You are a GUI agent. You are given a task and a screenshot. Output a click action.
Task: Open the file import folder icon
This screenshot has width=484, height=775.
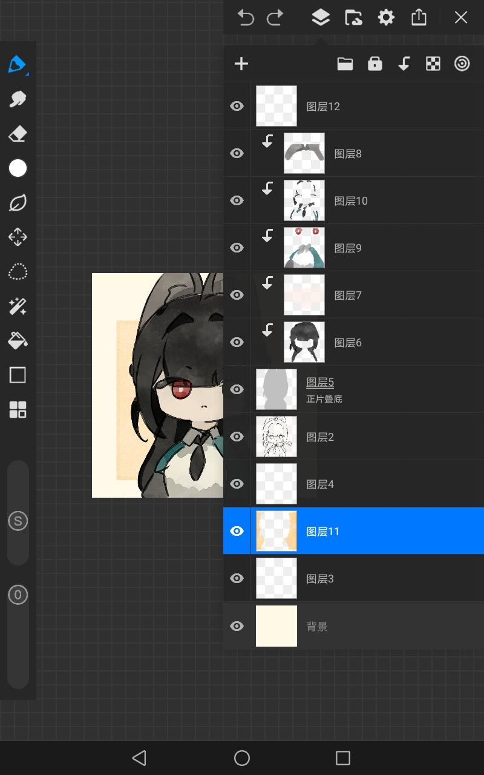pyautogui.click(x=353, y=18)
